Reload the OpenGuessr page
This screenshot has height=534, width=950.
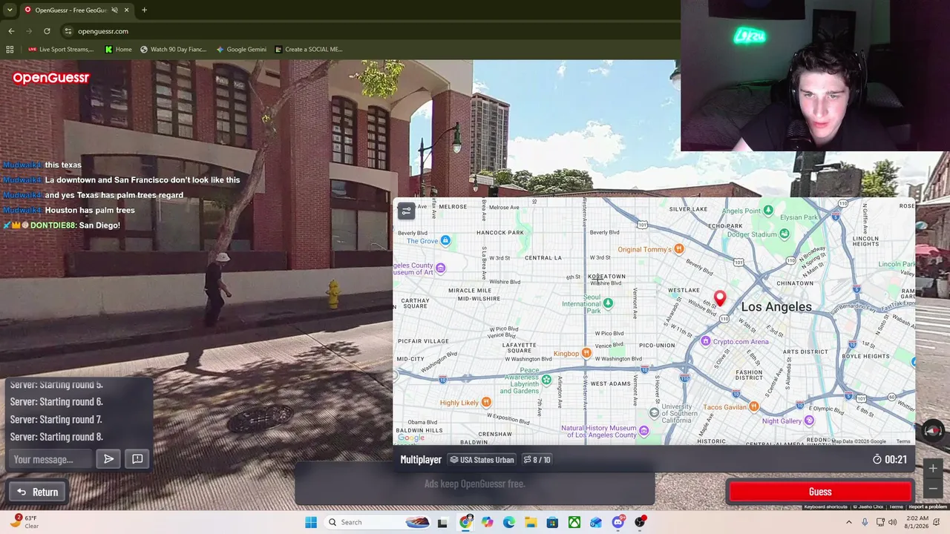[x=47, y=31]
